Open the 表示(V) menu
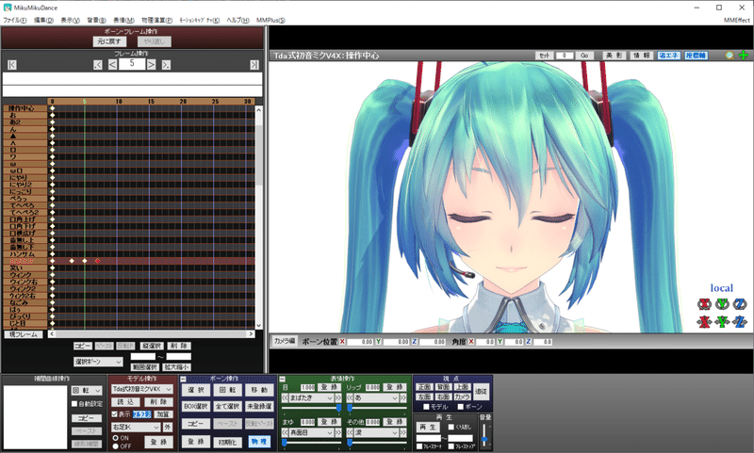754x453 pixels. pyautogui.click(x=70, y=20)
